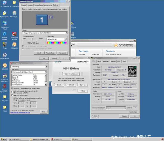Viewport: 164px width, 141px height.
Task: Click the Back button in ATITool
Action: (44, 112)
